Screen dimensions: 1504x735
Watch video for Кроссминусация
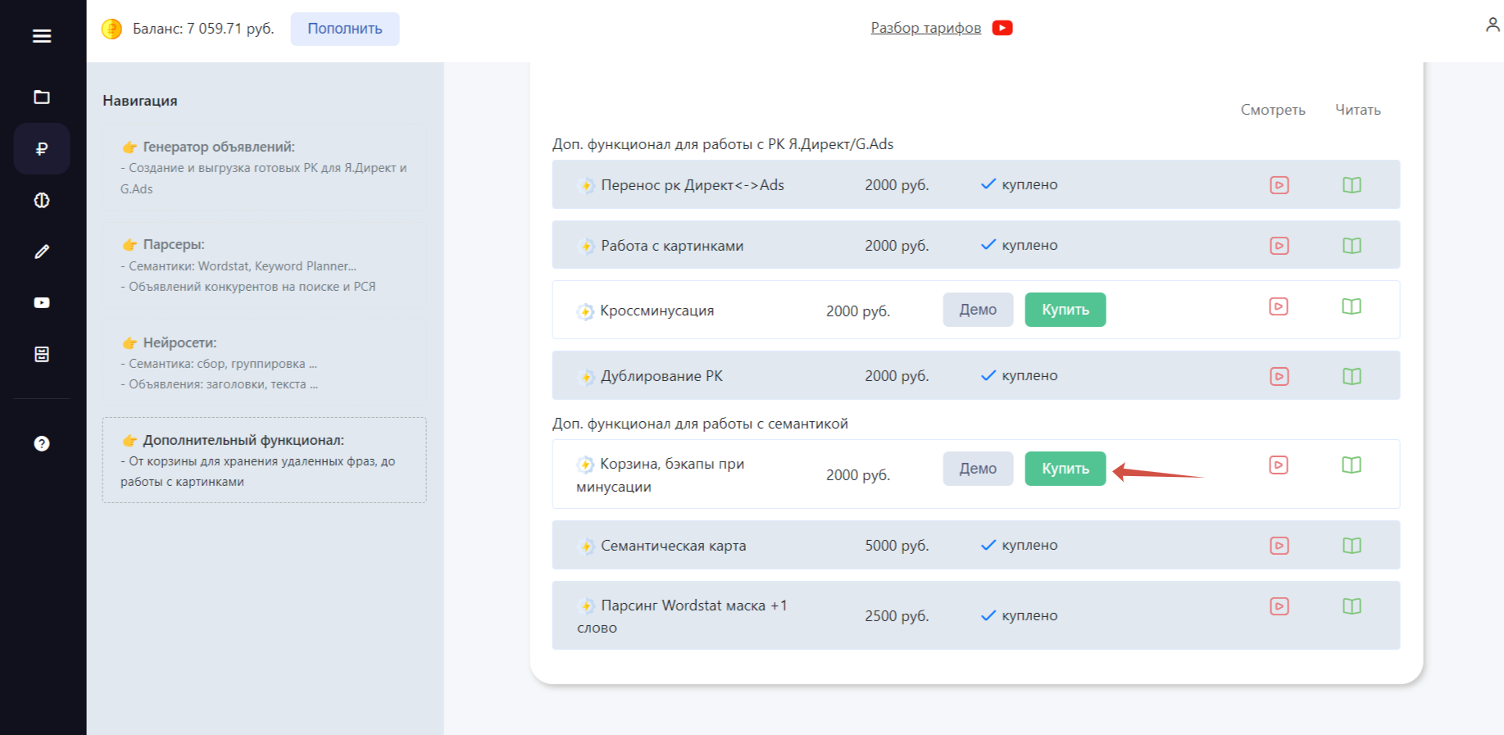pos(1279,306)
